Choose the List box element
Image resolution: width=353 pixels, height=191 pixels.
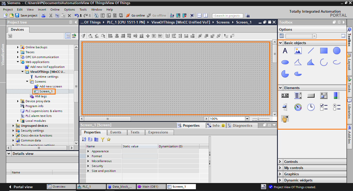(x=298, y=95)
